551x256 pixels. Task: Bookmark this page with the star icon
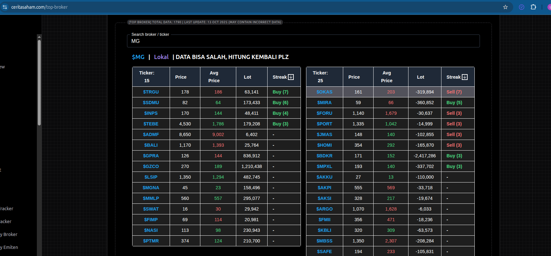coord(505,7)
